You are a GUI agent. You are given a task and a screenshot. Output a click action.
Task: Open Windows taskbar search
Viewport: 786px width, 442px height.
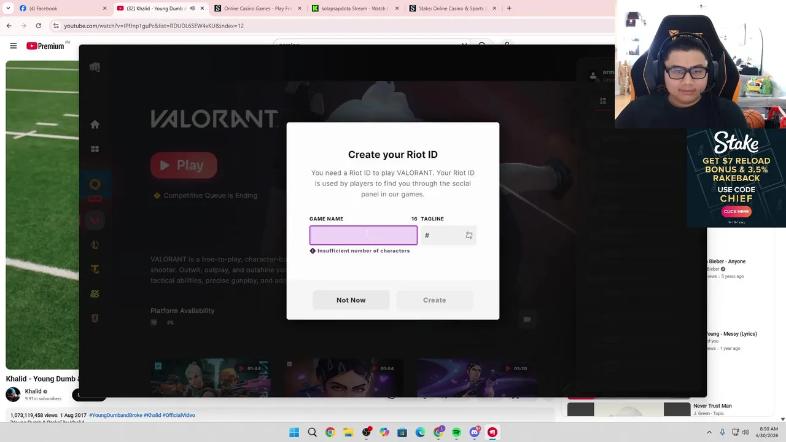tap(312, 432)
